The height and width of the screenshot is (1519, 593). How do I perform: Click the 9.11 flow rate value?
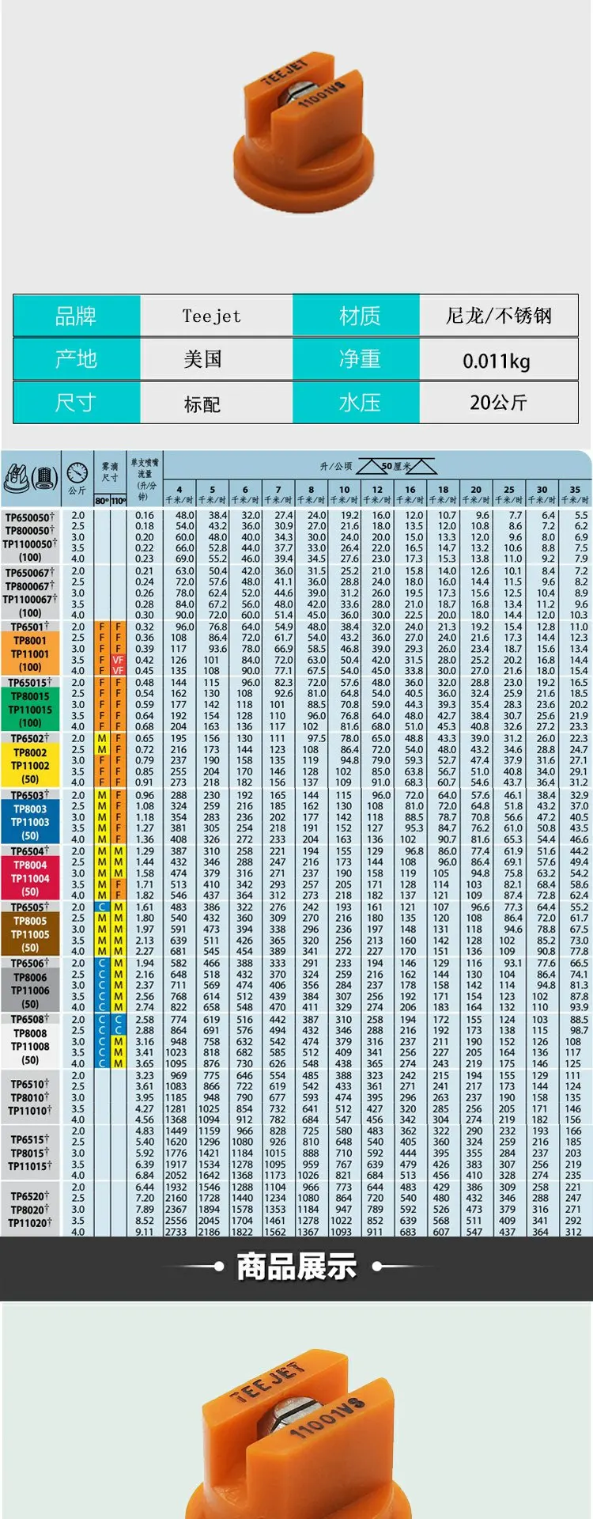point(145,1232)
